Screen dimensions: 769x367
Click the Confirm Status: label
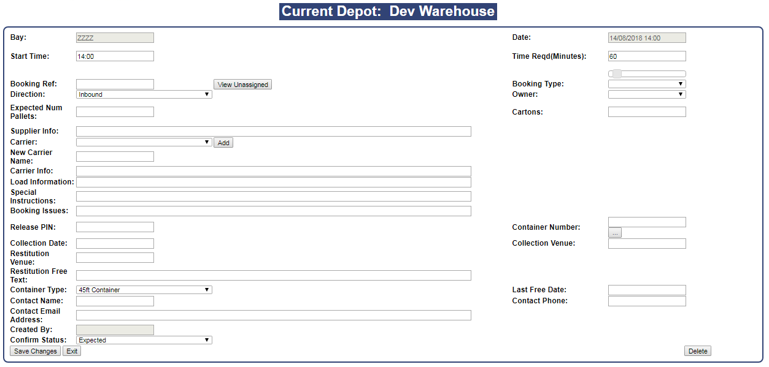tap(39, 340)
